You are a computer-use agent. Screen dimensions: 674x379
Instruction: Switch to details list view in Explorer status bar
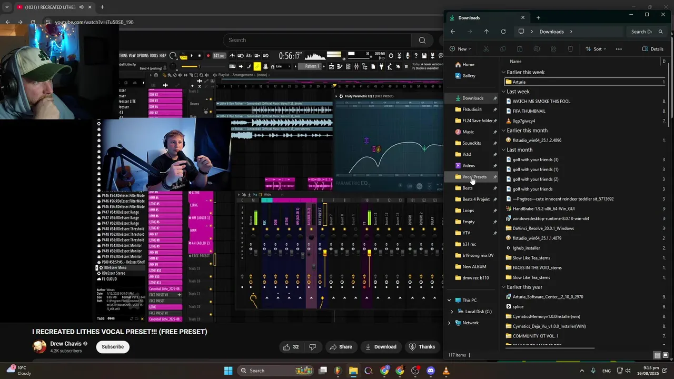click(x=657, y=355)
